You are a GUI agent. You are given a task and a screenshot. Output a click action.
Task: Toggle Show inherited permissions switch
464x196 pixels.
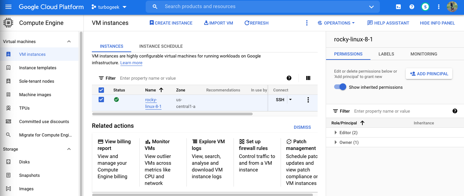point(340,87)
